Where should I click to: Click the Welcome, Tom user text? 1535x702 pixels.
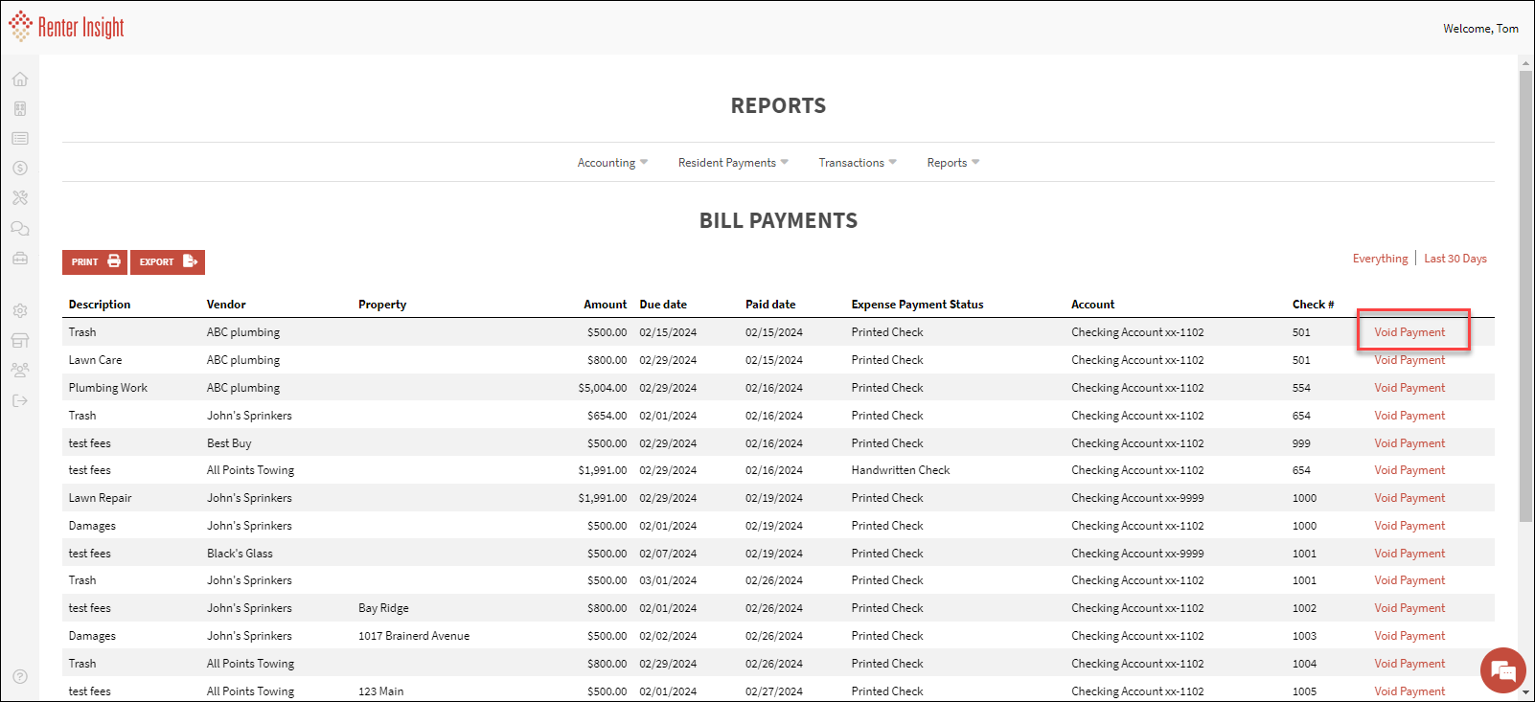1480,29
